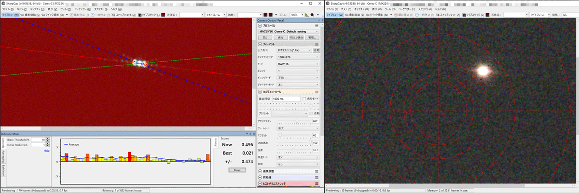This screenshot has width=579, height=193.
Task: Click the magnifier zoom icon in left toolbar
Action: tap(312, 15)
